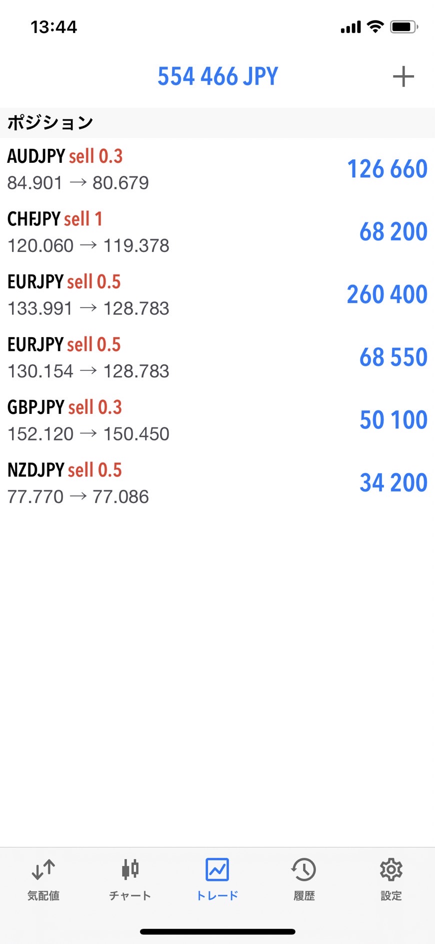
Task: Tap the 554 466 JPY total balance
Action: pyautogui.click(x=217, y=77)
